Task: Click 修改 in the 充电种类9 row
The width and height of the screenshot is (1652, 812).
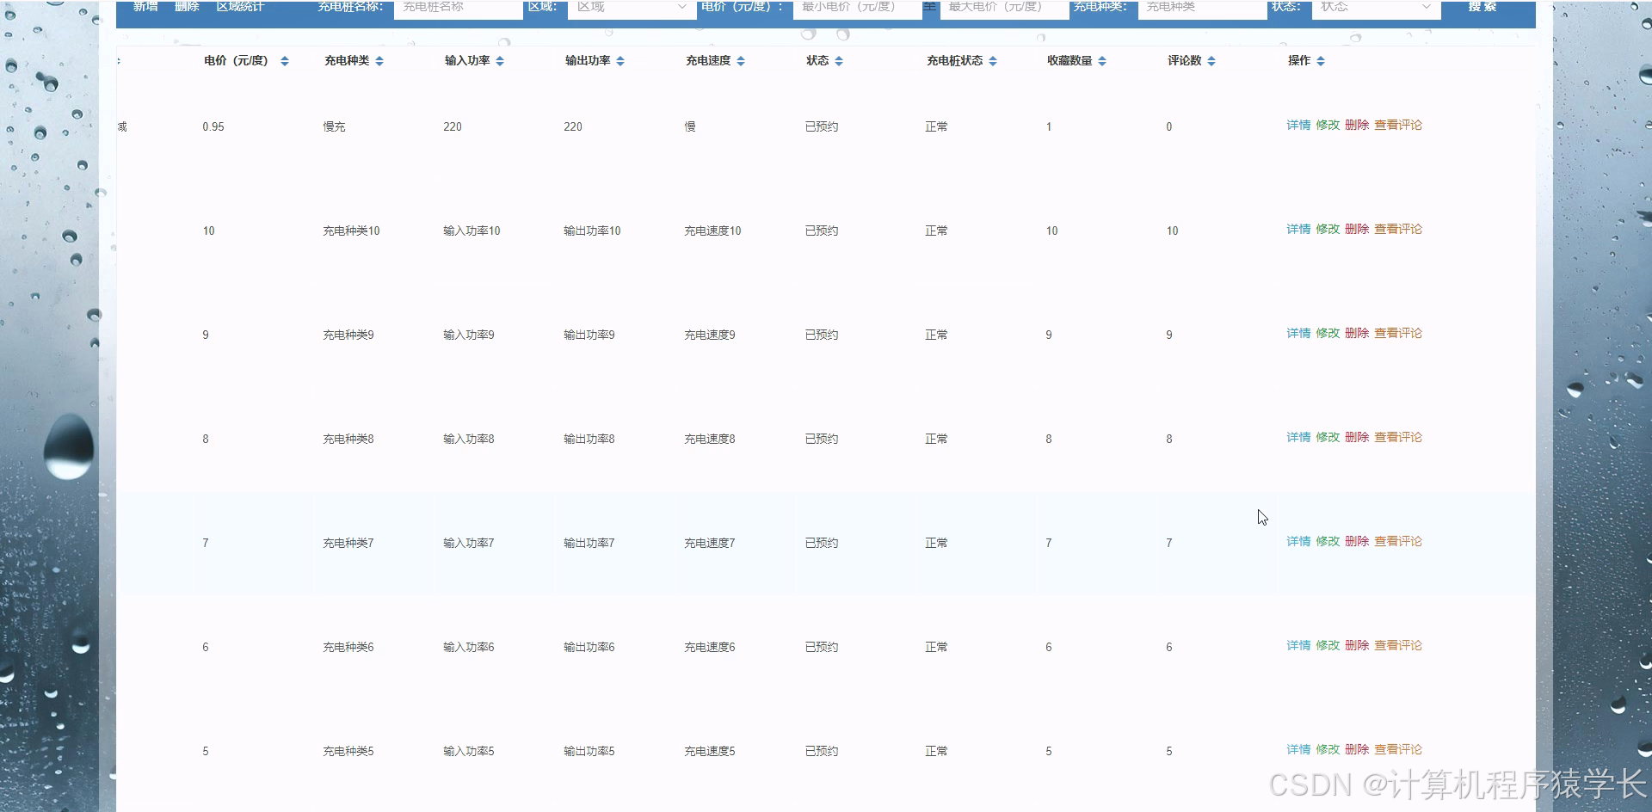Action: (x=1328, y=333)
